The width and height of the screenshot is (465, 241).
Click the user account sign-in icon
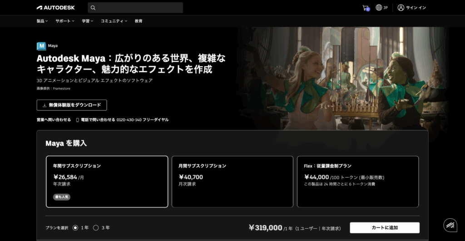pyautogui.click(x=401, y=8)
